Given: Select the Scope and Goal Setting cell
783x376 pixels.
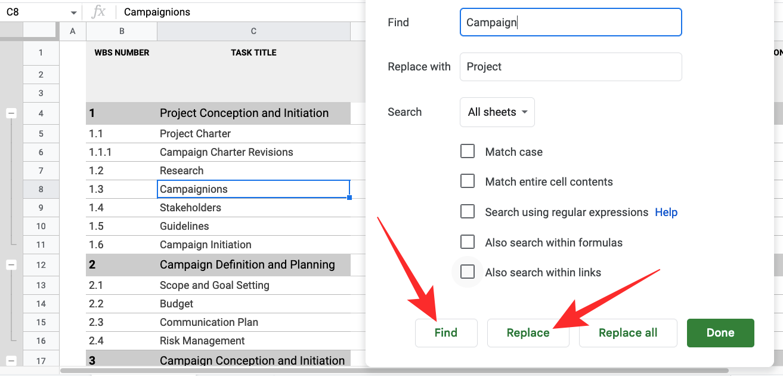Looking at the screenshot, I should 253,285.
